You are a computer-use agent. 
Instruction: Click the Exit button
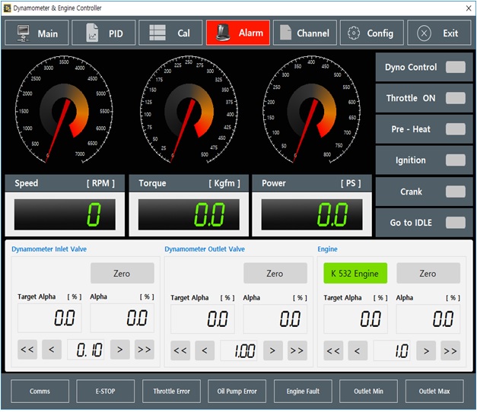pyautogui.click(x=438, y=33)
